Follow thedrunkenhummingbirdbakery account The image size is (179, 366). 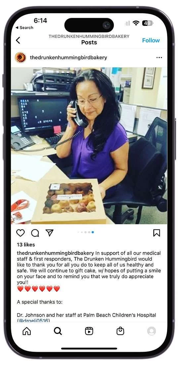(x=151, y=40)
